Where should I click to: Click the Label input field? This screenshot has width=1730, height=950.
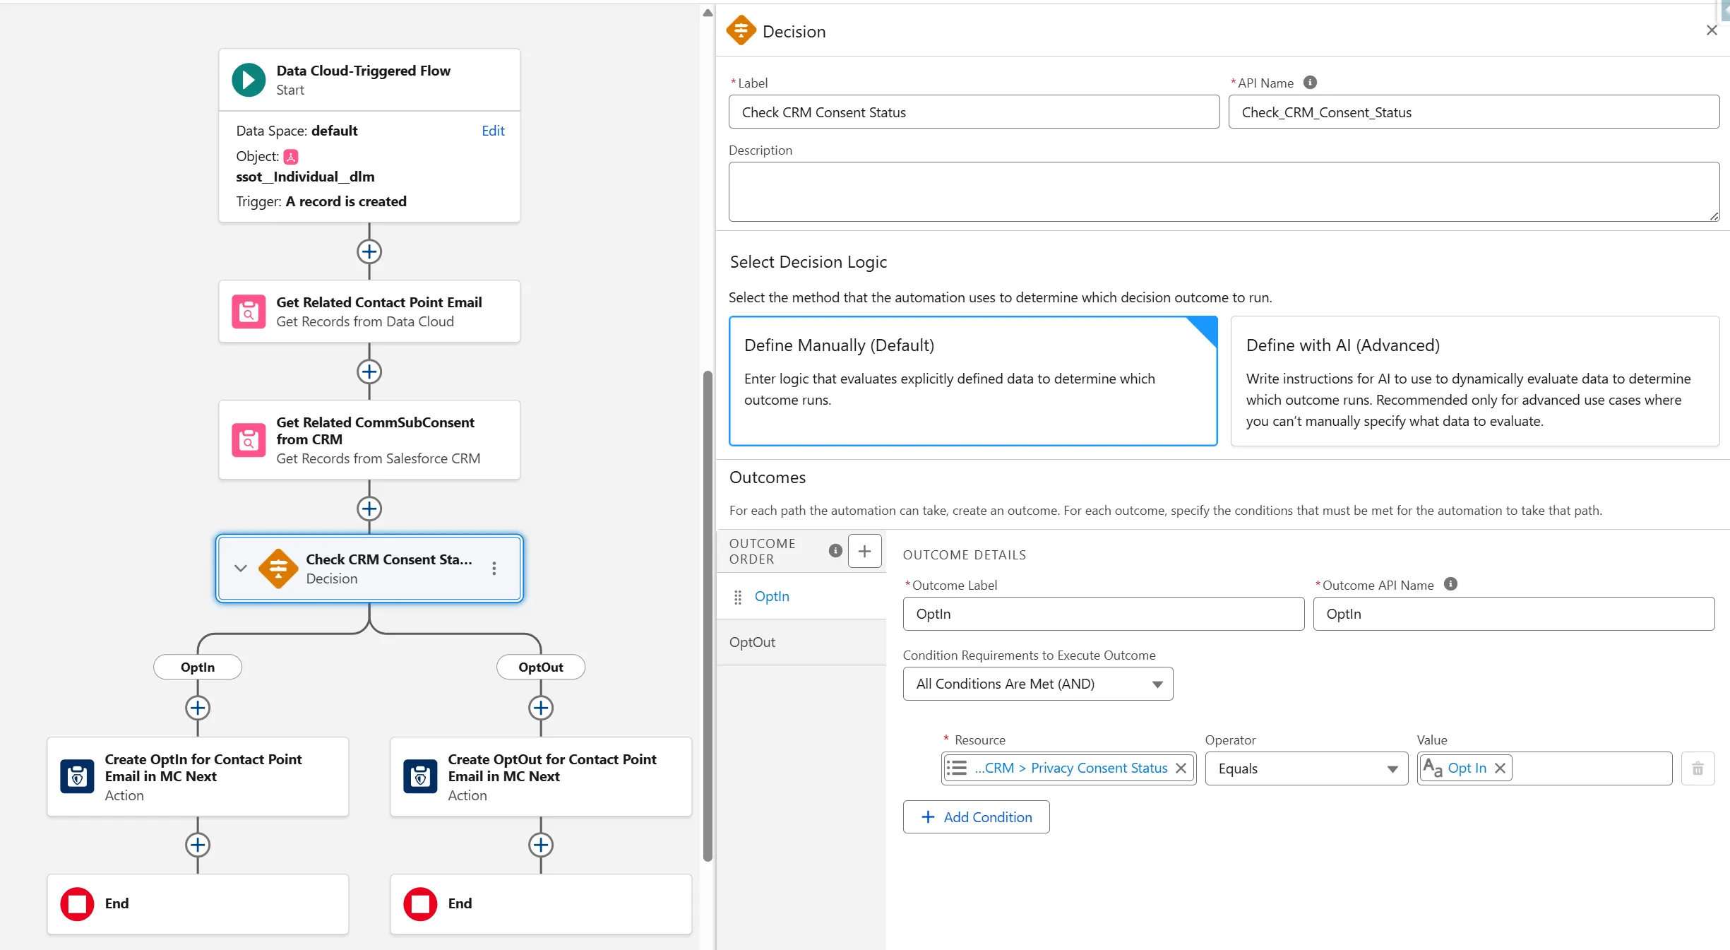coord(974,112)
